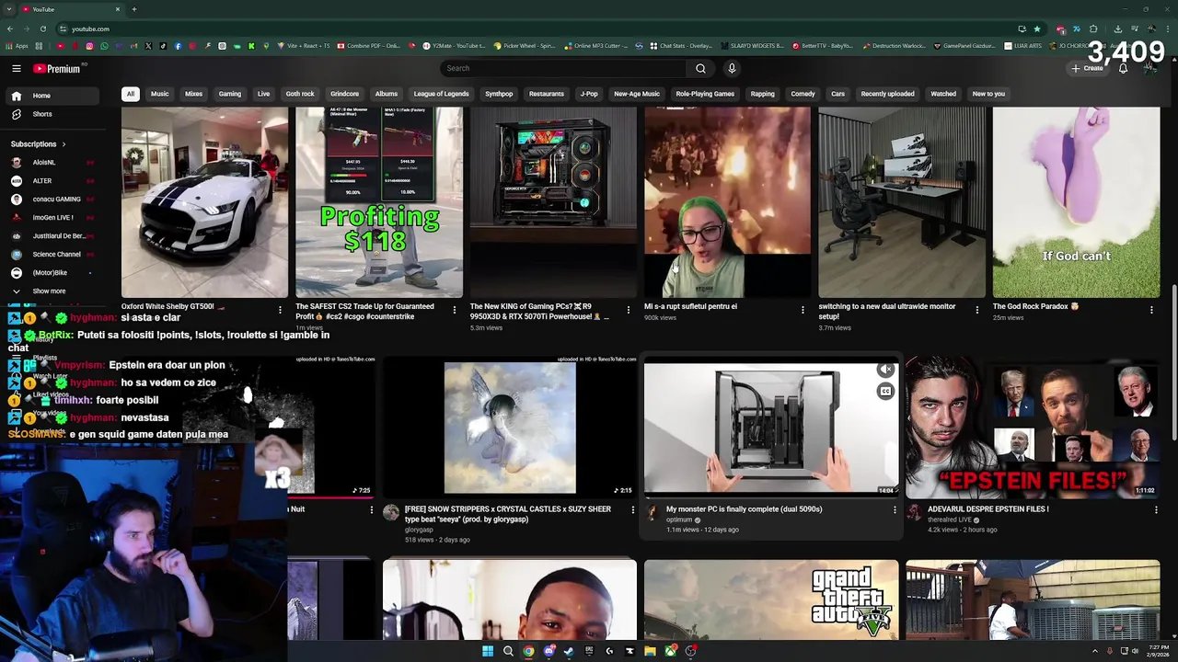Open the YouTube guide hamburger menu
Image resolution: width=1178 pixels, height=662 pixels.
[x=16, y=68]
